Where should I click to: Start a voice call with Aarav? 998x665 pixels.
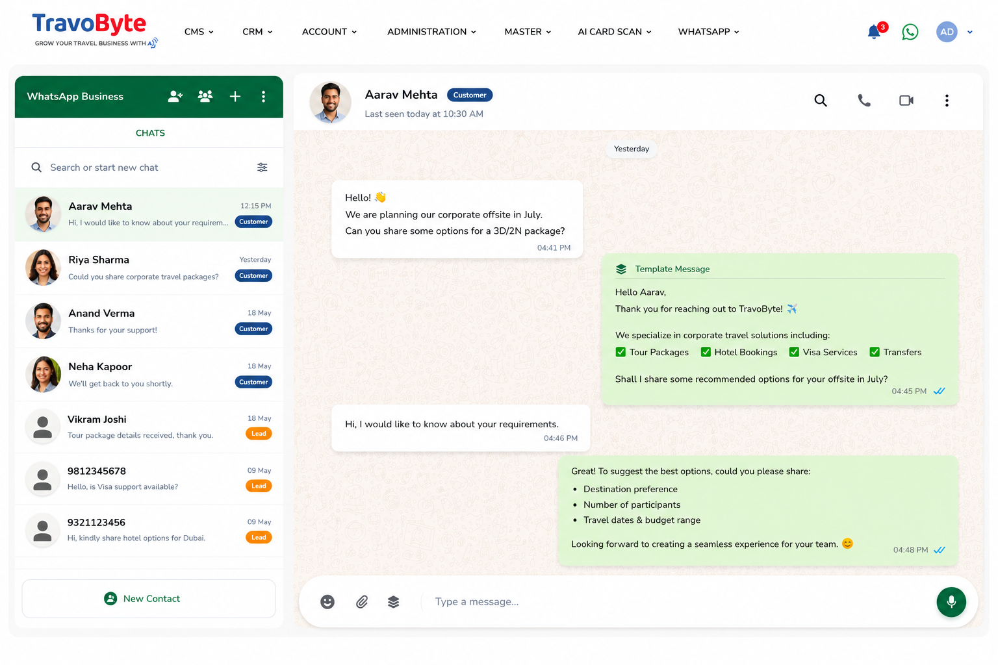click(x=864, y=101)
